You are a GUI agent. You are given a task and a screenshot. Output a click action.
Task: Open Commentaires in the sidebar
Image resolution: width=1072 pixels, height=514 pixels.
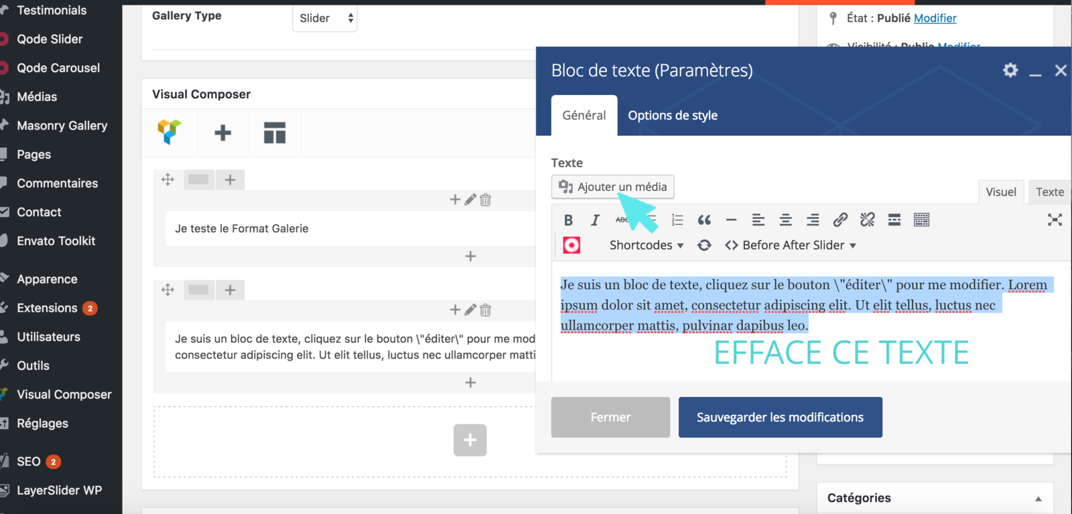[57, 183]
